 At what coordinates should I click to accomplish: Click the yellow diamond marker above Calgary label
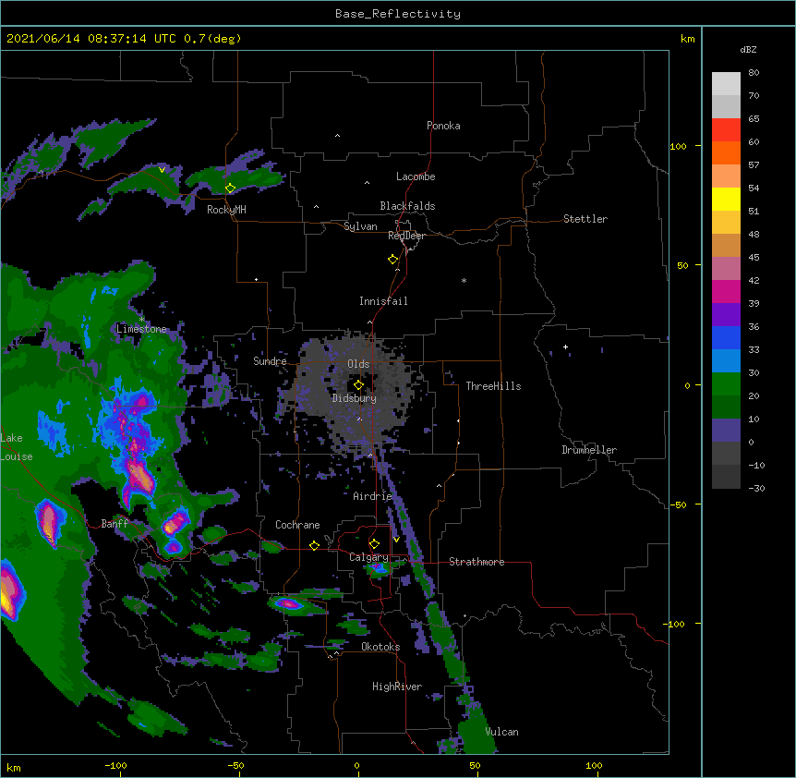374,544
